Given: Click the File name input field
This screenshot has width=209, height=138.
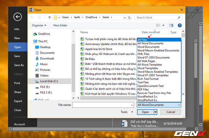Looking at the screenshot, I should 103,105.
